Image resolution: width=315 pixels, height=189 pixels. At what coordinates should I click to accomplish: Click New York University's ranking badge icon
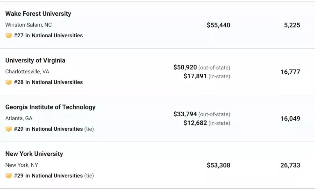tap(8, 176)
